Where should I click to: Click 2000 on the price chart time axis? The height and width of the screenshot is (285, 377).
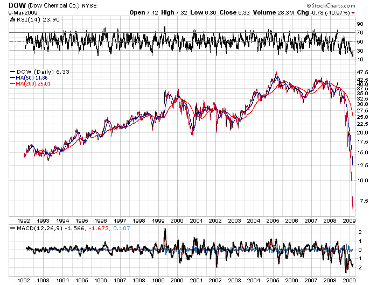pos(177,220)
